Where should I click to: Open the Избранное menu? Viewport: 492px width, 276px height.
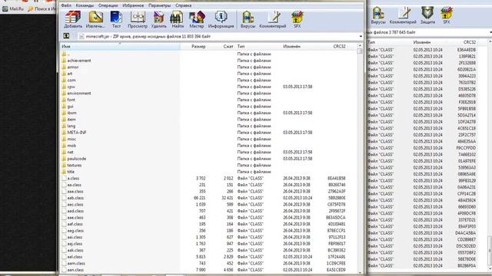(133, 5)
